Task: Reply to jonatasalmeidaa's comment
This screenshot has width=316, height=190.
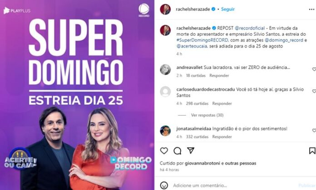Action: pos(222,136)
